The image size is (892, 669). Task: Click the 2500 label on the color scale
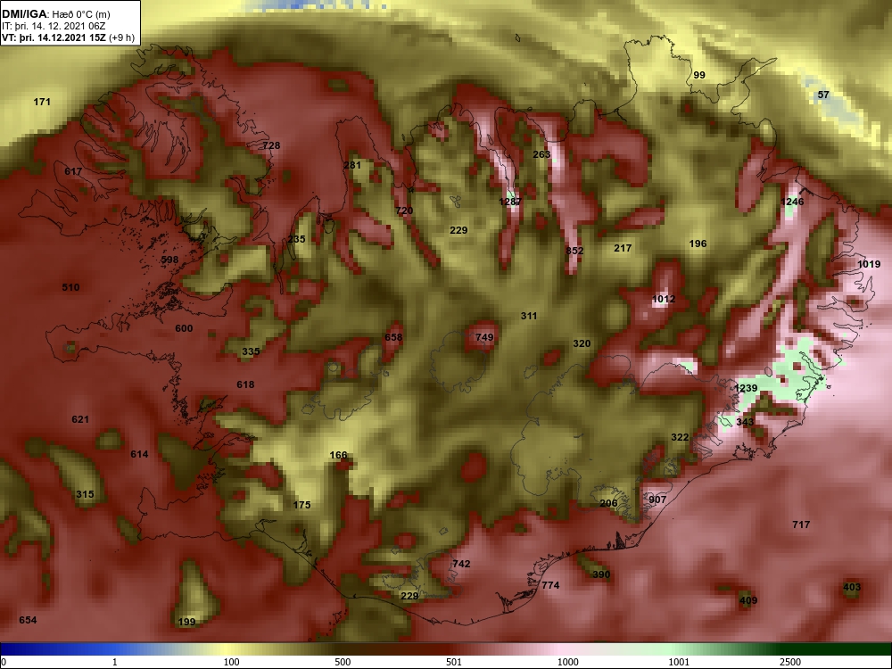tap(790, 662)
